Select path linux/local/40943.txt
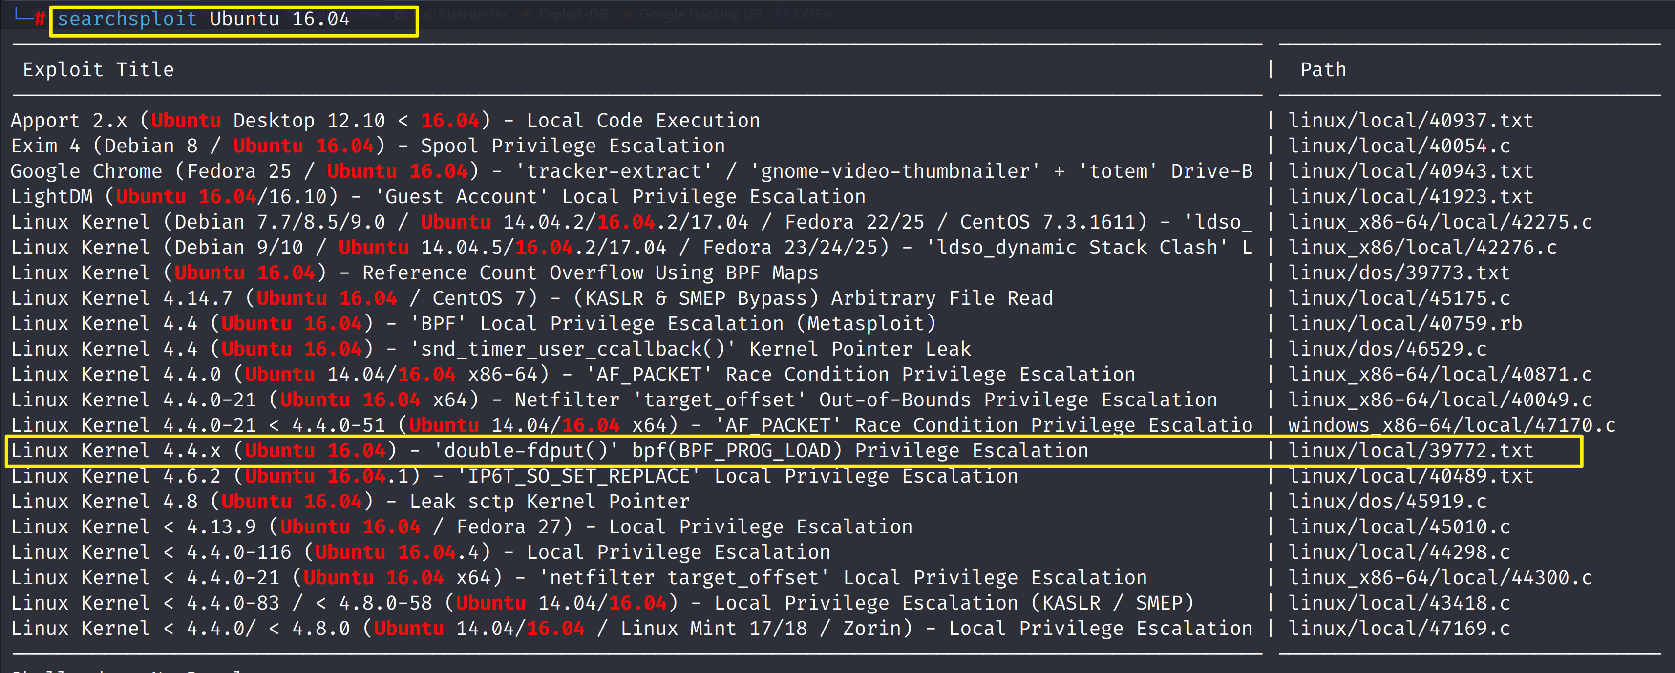Image resolution: width=1675 pixels, height=673 pixels. coord(1410,171)
